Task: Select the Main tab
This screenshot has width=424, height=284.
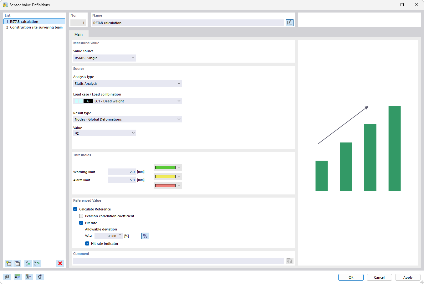Action: 79,34
